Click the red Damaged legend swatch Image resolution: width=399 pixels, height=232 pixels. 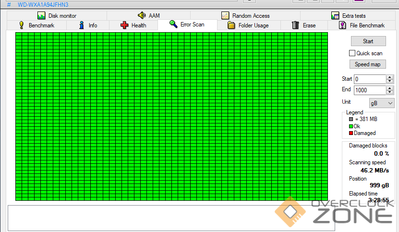coord(351,133)
